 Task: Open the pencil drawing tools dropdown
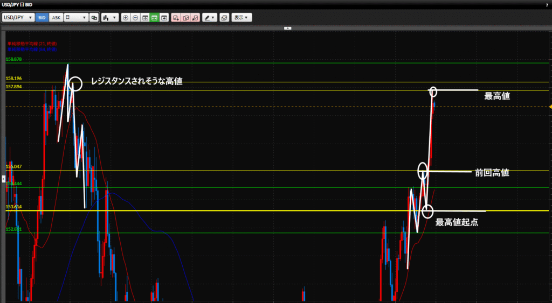pyautogui.click(x=209, y=17)
